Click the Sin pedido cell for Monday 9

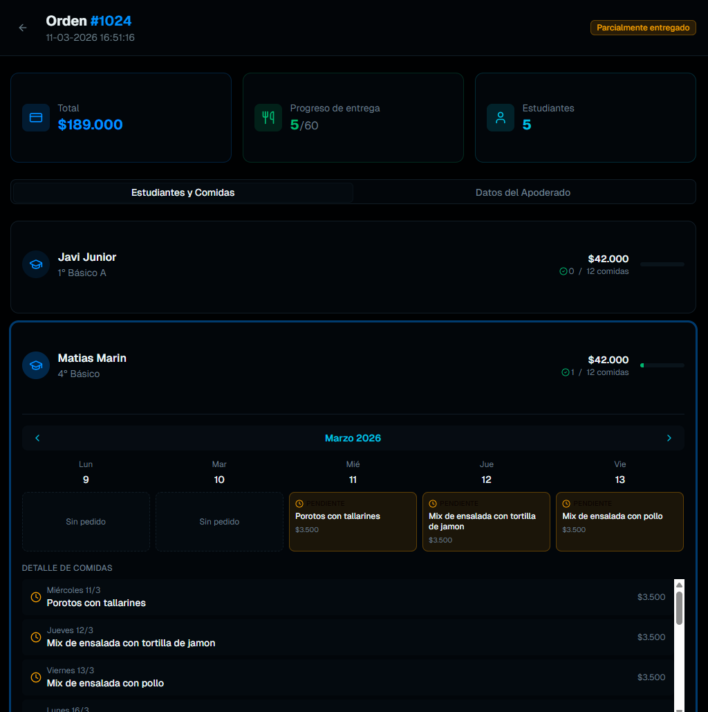tap(86, 522)
